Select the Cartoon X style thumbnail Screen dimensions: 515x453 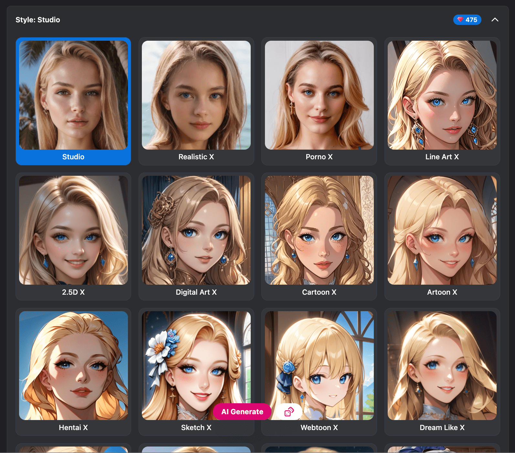(319, 230)
